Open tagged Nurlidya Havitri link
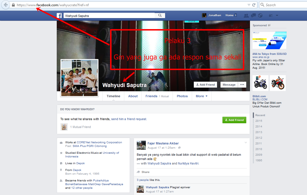This screenshot has height=195, width=307. (x=188, y=163)
